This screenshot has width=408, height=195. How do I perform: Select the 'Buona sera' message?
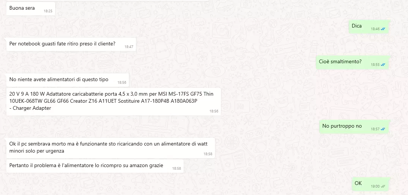pyautogui.click(x=31, y=9)
